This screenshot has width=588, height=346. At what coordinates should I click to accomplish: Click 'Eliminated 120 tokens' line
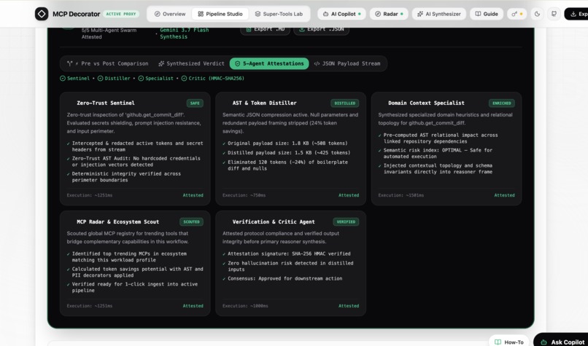287,165
